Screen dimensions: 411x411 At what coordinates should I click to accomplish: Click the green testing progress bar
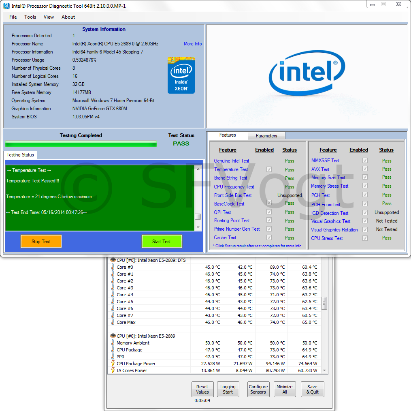[81, 144]
